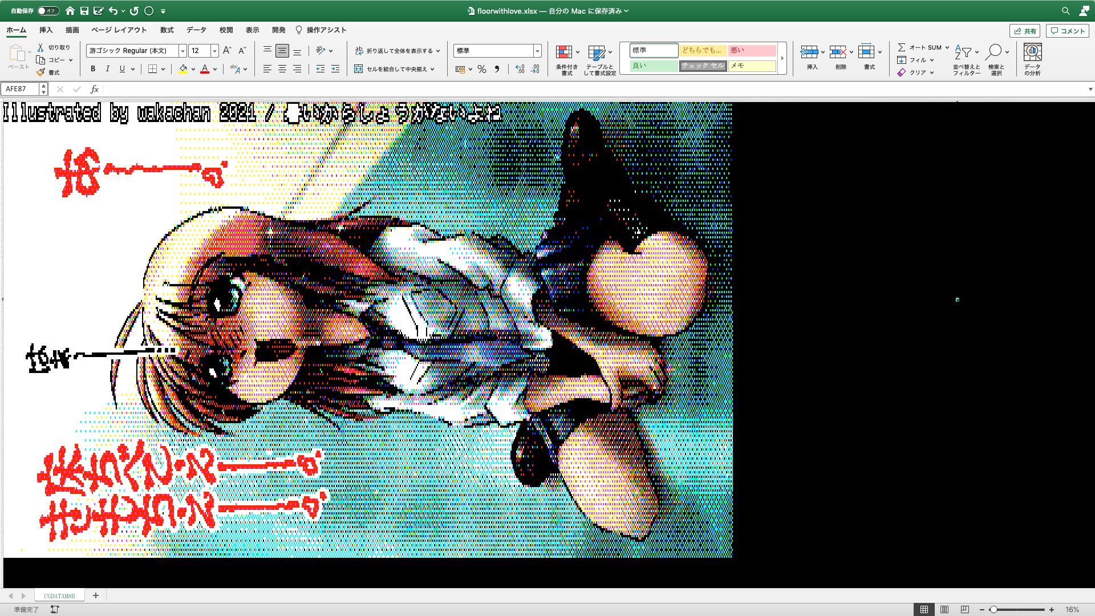
Task: Click the Insert Cells icon
Action: point(809,52)
